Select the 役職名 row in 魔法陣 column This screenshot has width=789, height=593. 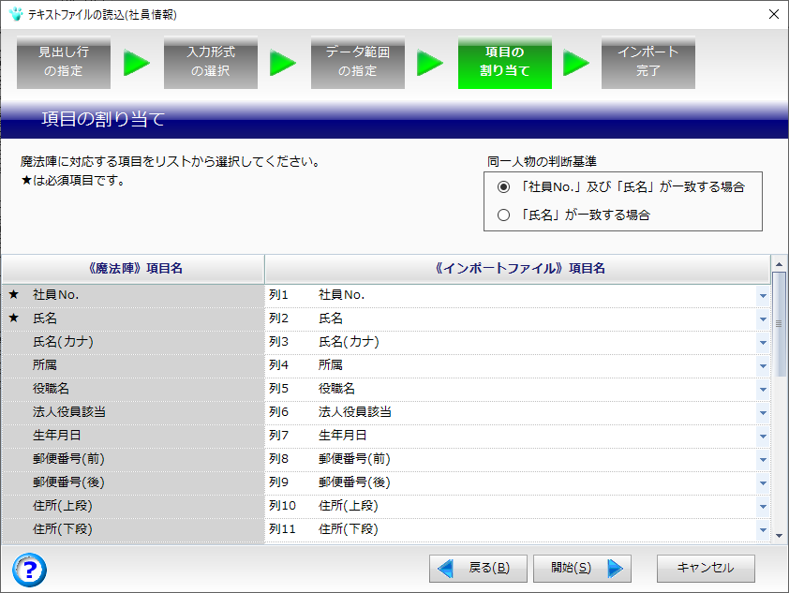(x=133, y=389)
